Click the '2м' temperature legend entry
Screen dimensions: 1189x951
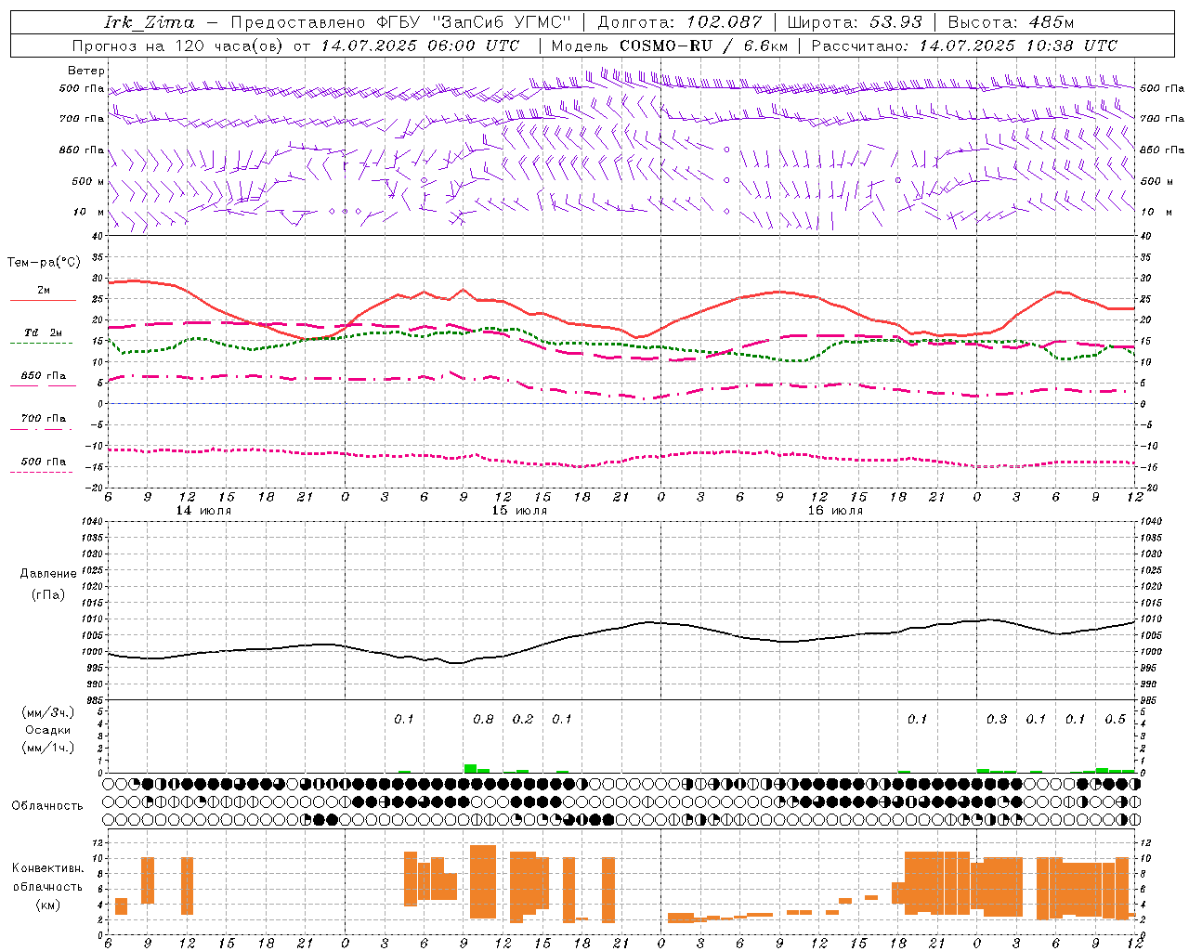pos(44,290)
